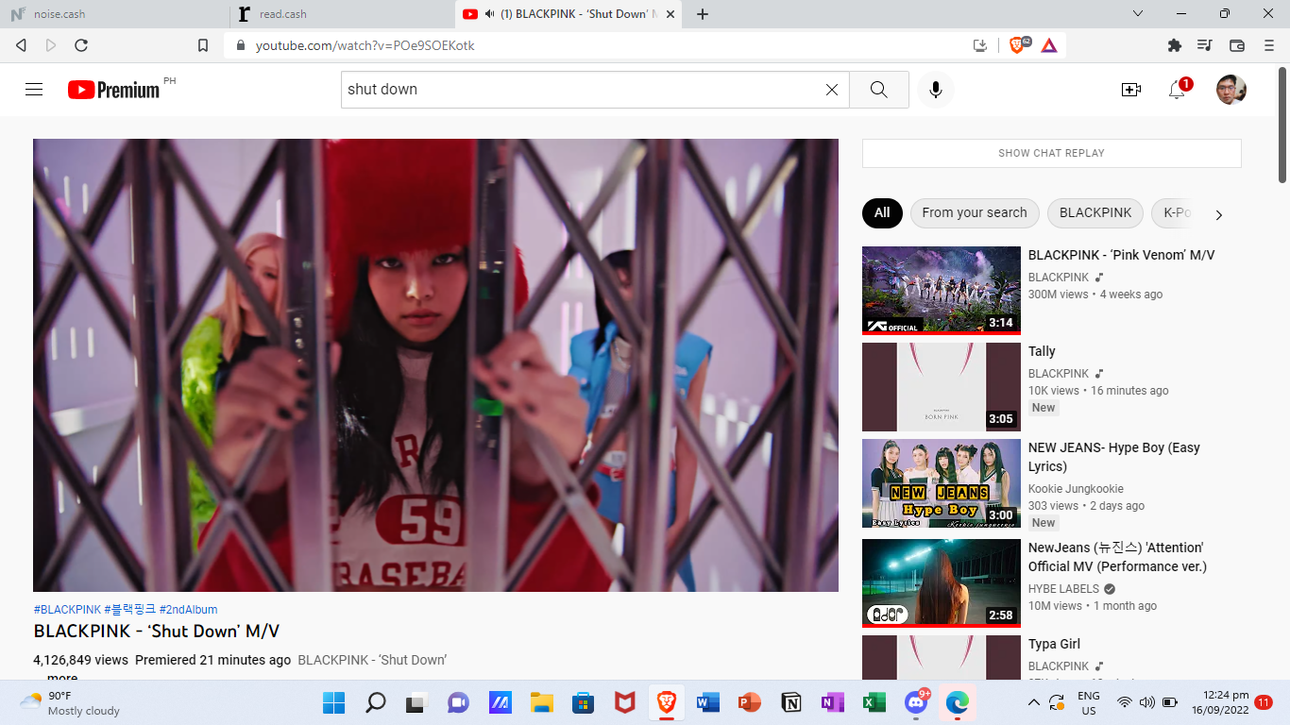Run the YouTube search with magnifier button
1290x725 pixels.
(x=879, y=90)
